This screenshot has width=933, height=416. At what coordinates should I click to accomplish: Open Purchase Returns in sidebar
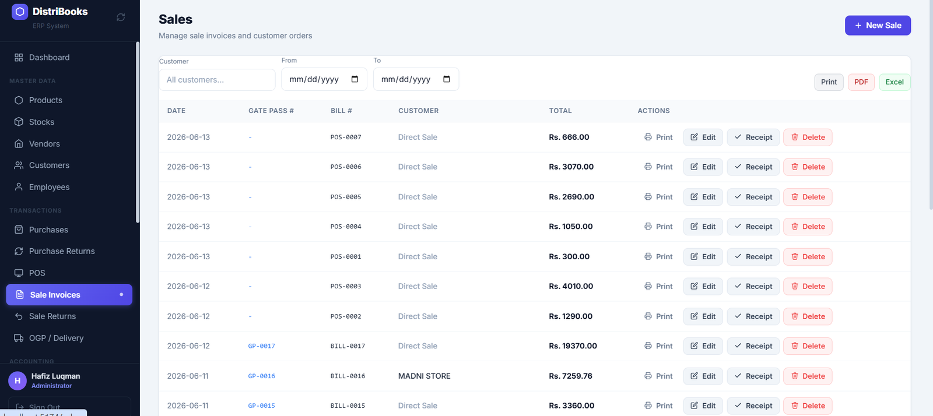point(69,251)
